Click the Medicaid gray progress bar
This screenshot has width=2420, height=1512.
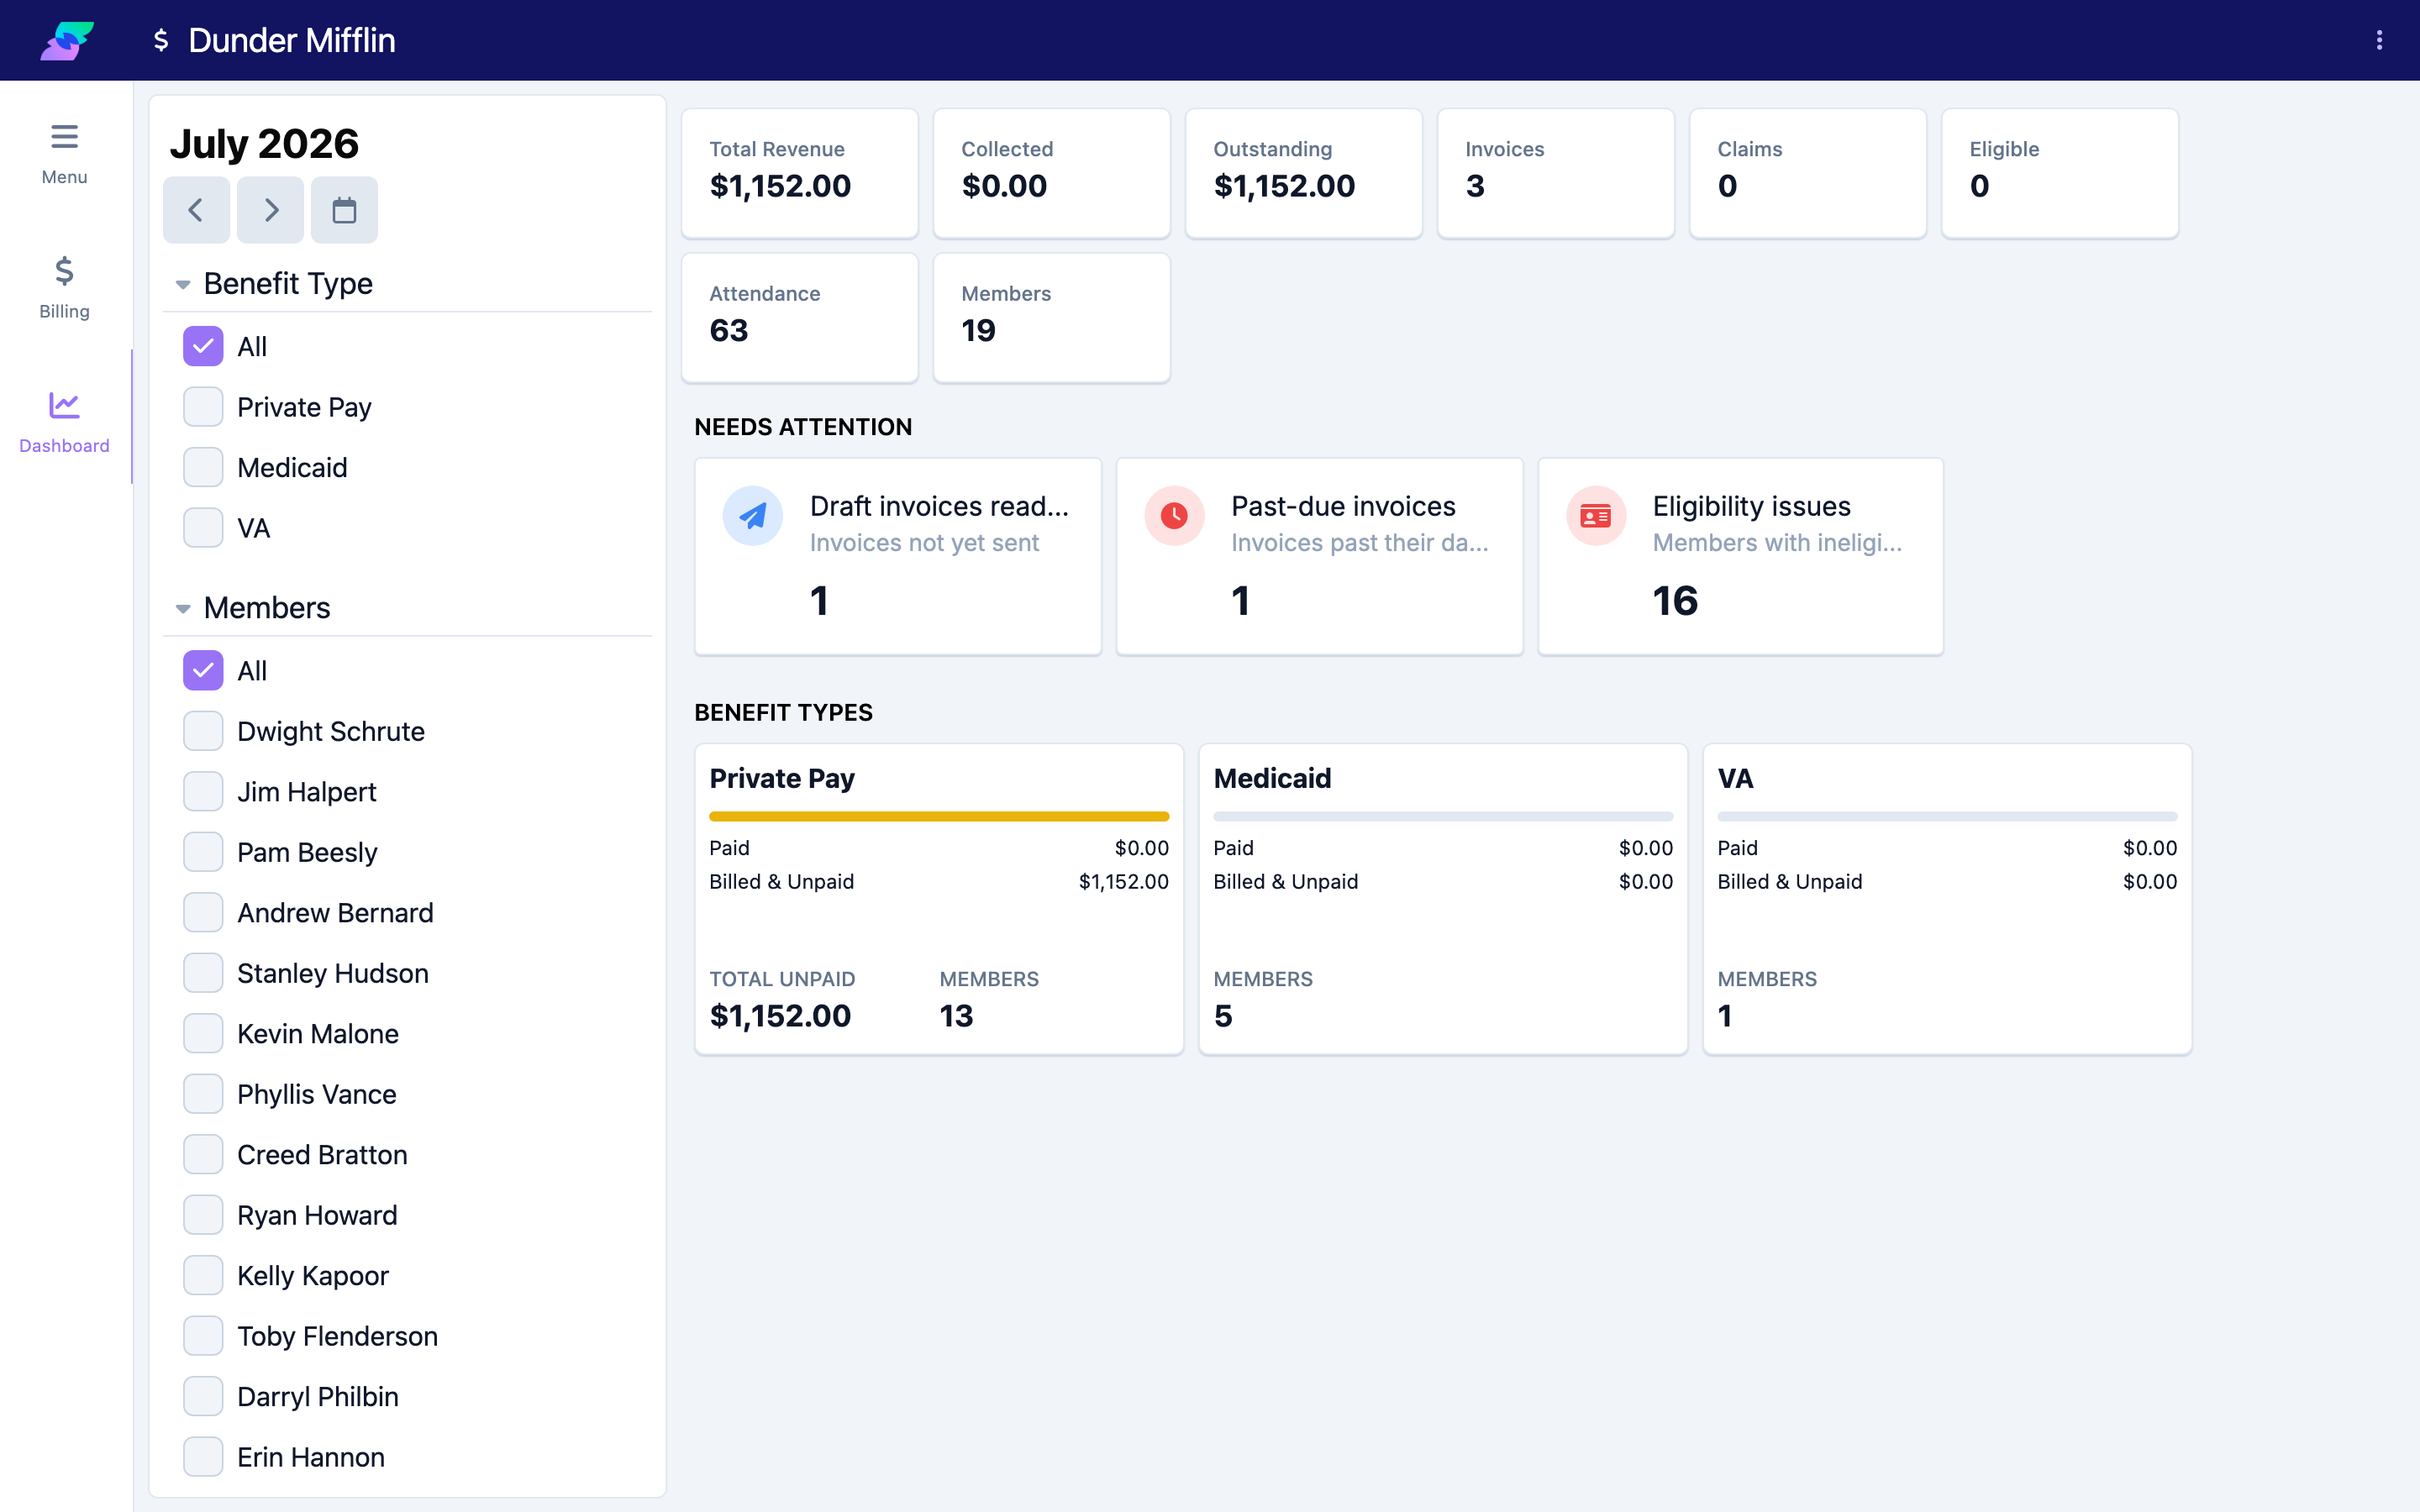pyautogui.click(x=1443, y=816)
